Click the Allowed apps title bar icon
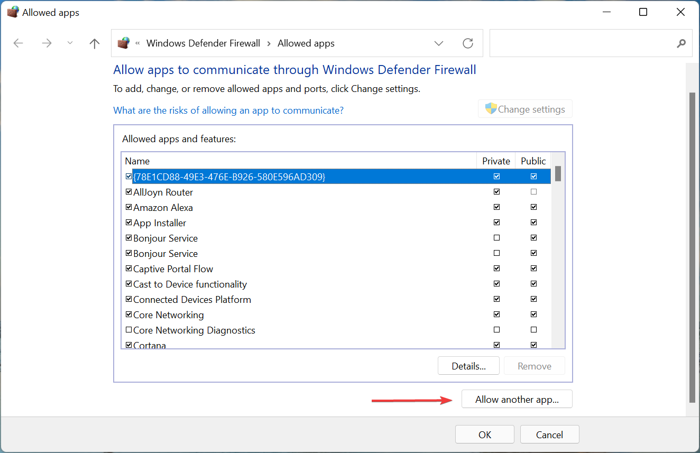This screenshot has width=700, height=453. 13,12
